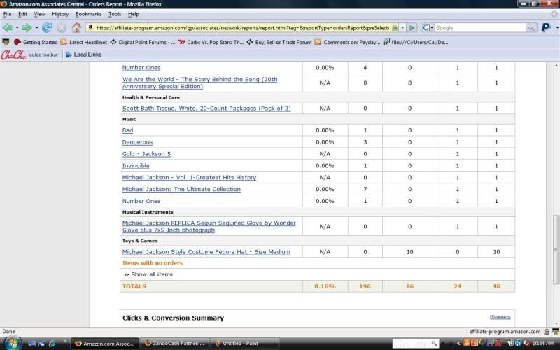Open the Gold - Jackson 5 link

click(x=146, y=154)
